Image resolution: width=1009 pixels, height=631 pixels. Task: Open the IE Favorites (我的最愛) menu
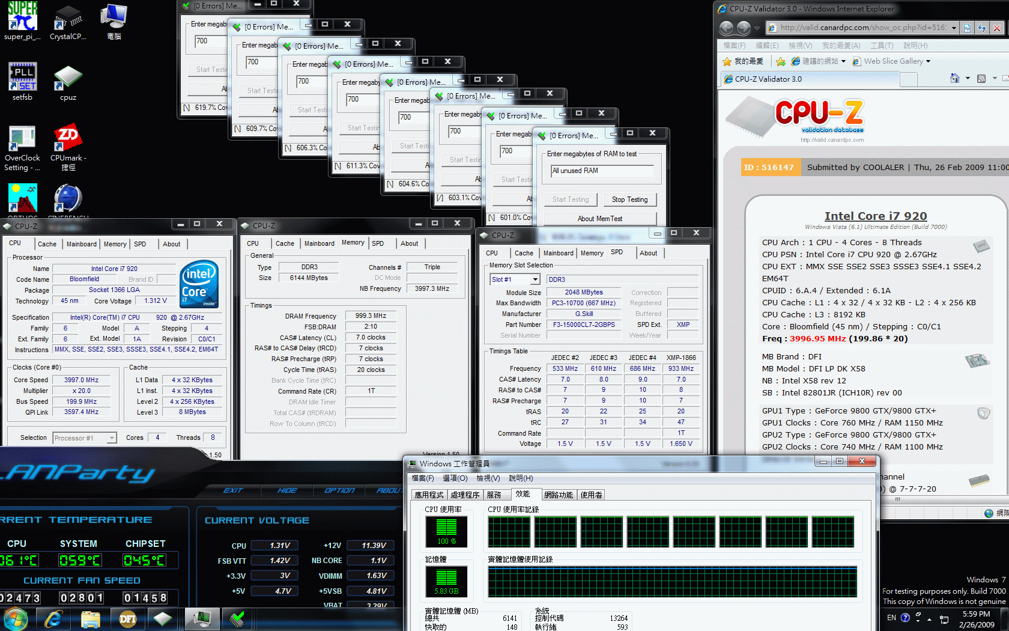[841, 46]
